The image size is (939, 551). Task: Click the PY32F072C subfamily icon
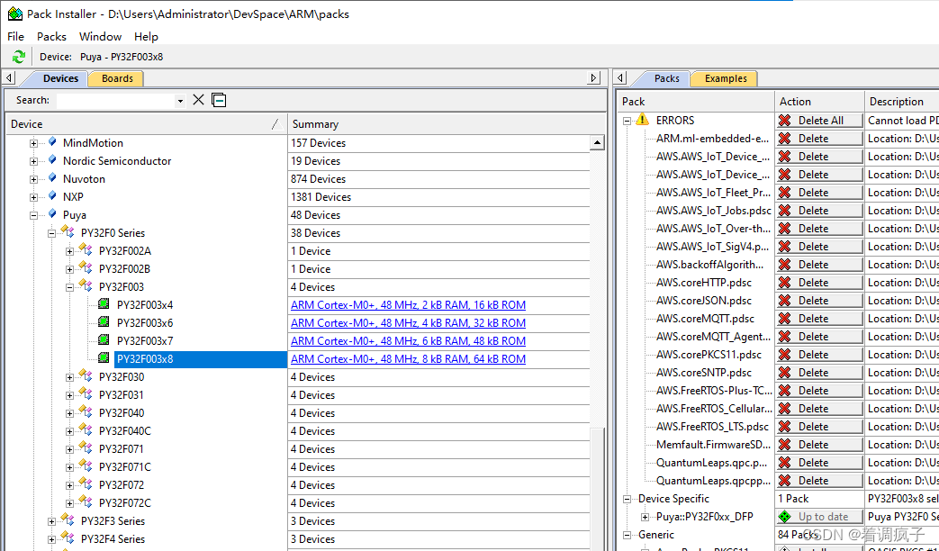click(86, 501)
